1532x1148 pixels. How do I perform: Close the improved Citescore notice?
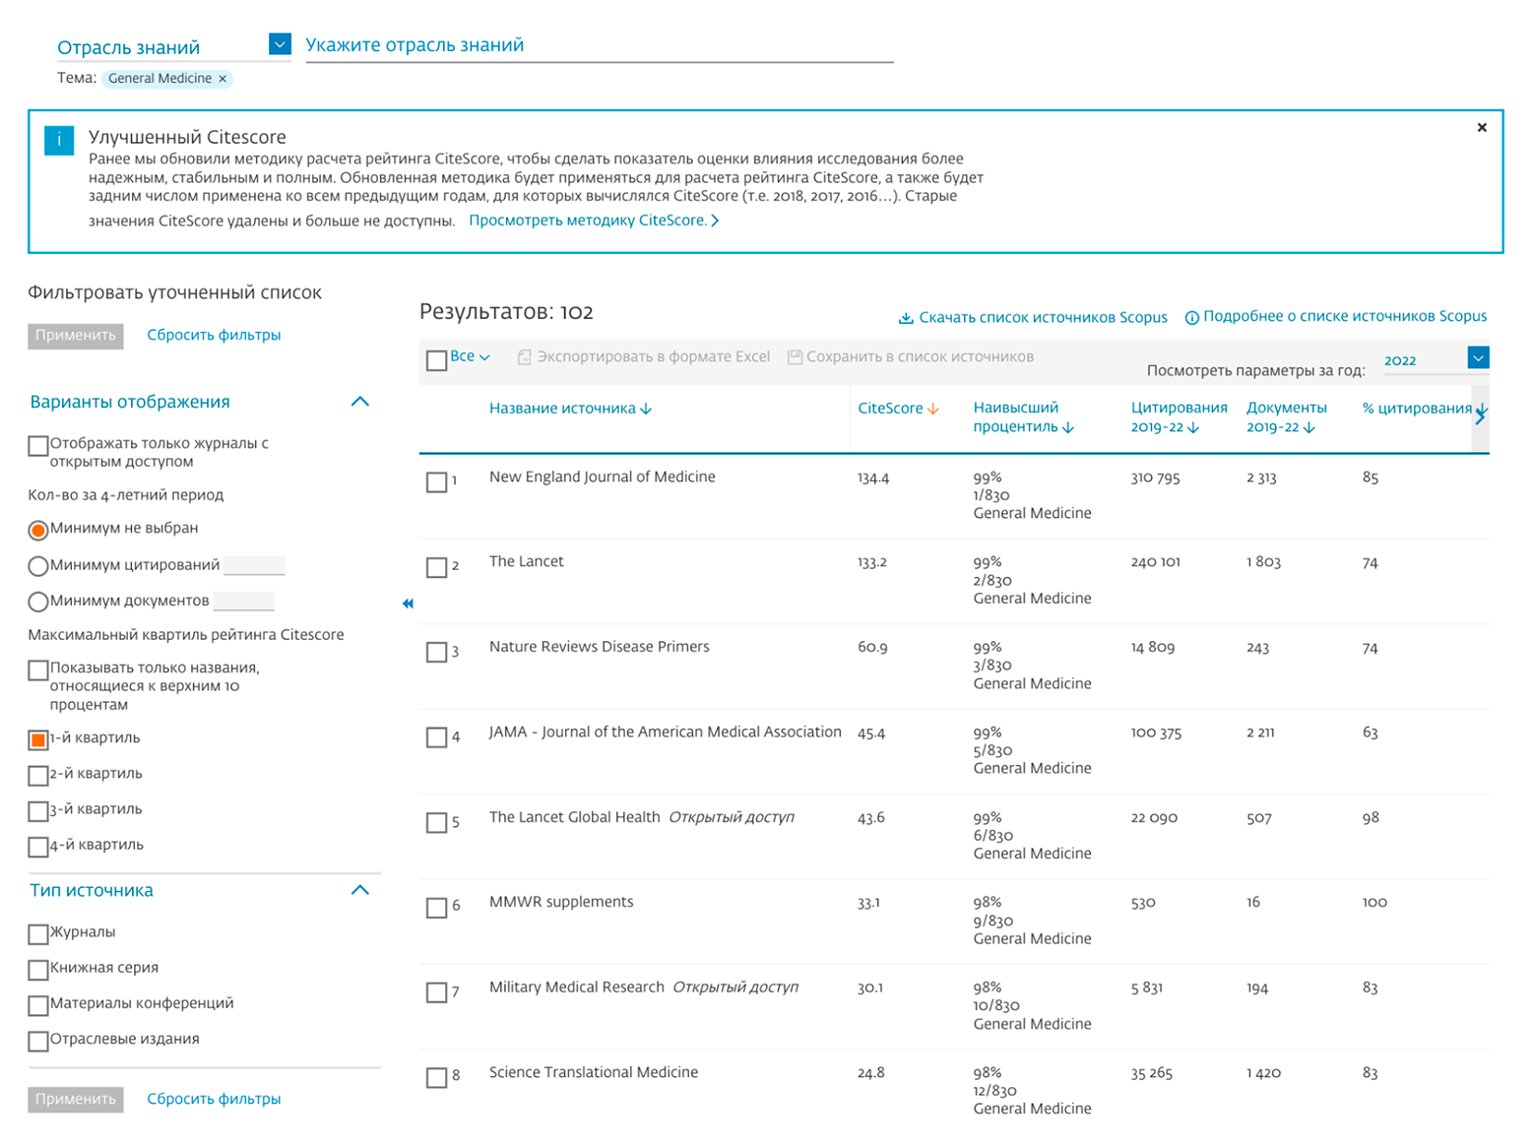tap(1482, 127)
